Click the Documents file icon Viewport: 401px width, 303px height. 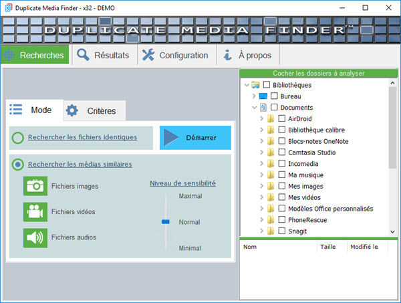point(263,107)
